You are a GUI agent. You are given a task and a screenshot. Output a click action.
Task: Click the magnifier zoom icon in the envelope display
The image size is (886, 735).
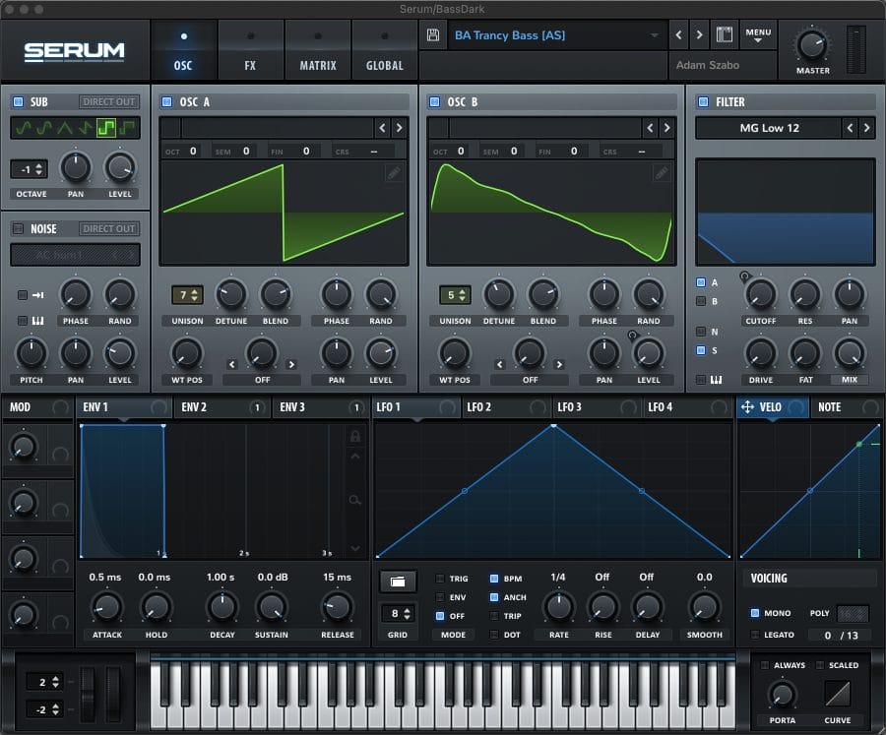click(354, 500)
